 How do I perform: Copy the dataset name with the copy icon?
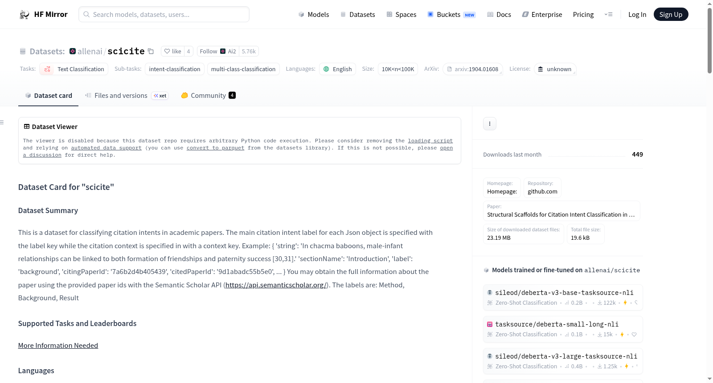pyautogui.click(x=151, y=51)
